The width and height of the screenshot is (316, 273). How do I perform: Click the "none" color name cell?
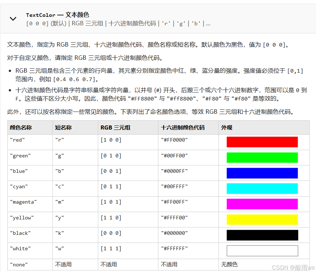[x=30, y=265]
